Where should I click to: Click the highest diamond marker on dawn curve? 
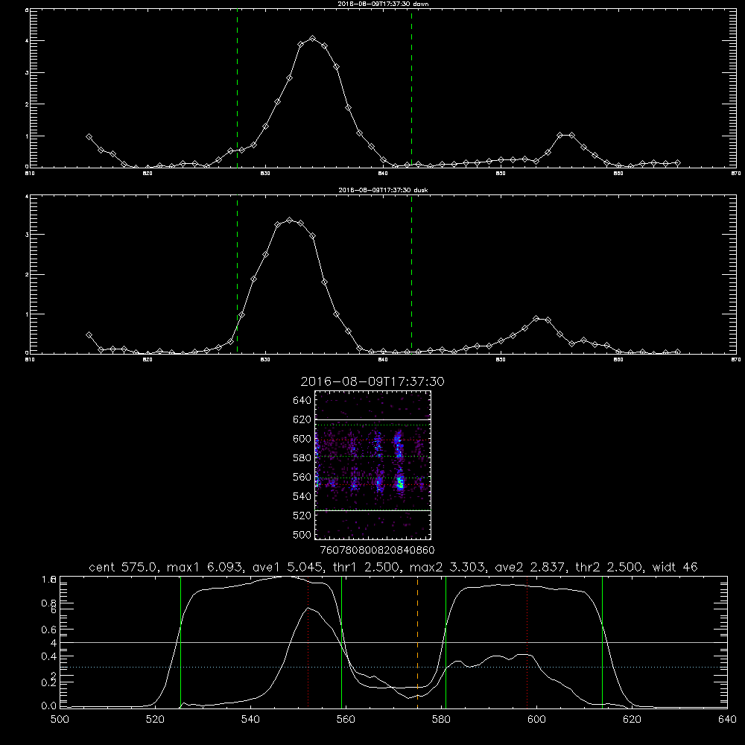point(312,39)
